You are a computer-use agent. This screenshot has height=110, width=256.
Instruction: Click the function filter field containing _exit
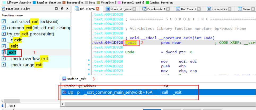click(33, 106)
